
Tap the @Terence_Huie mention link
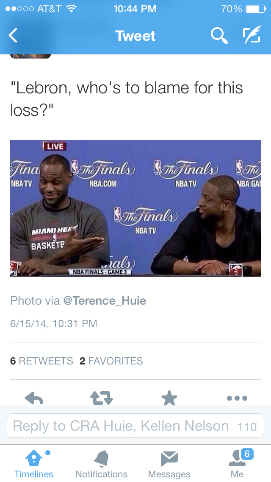(x=105, y=300)
